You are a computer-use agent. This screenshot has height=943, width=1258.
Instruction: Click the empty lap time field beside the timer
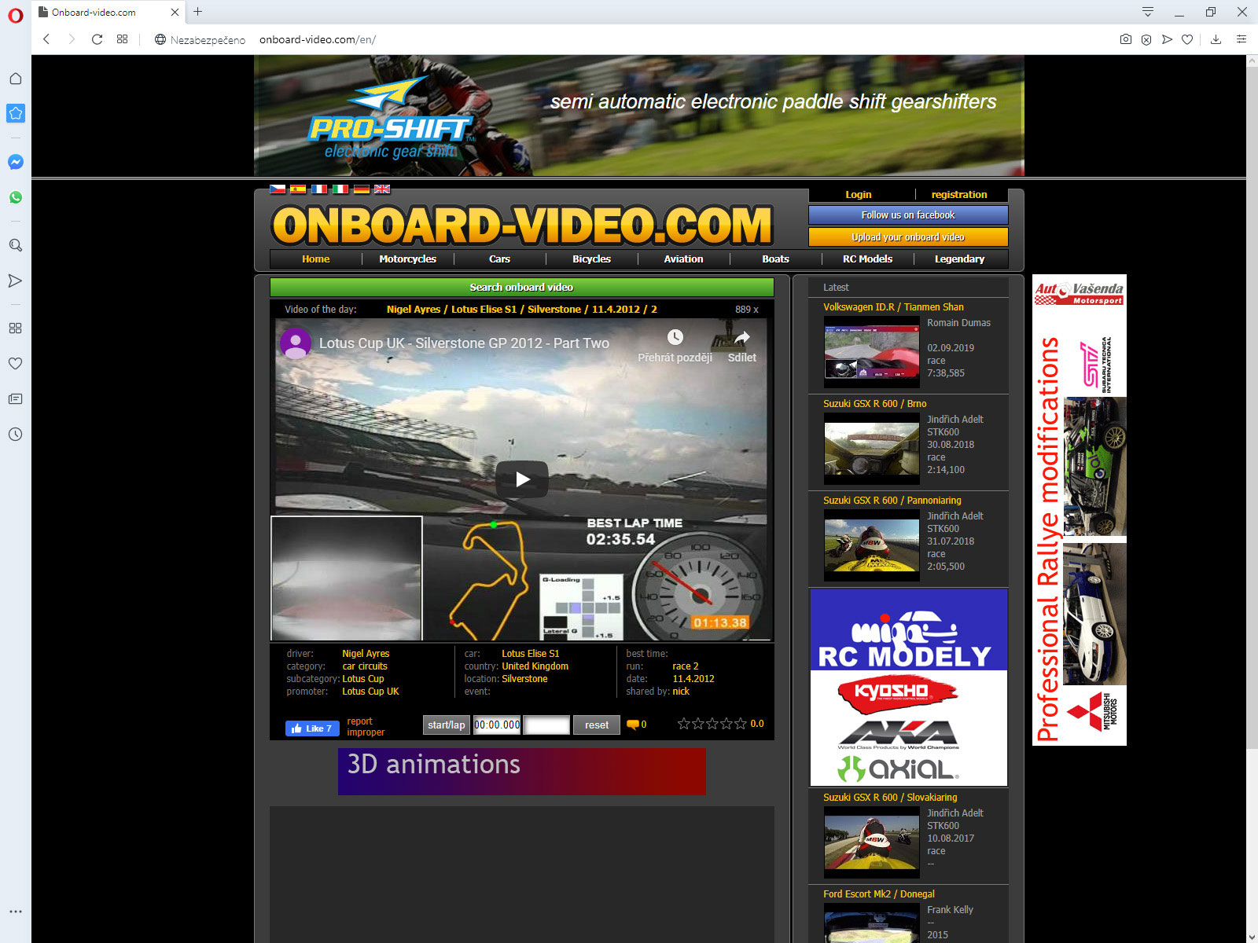point(546,725)
